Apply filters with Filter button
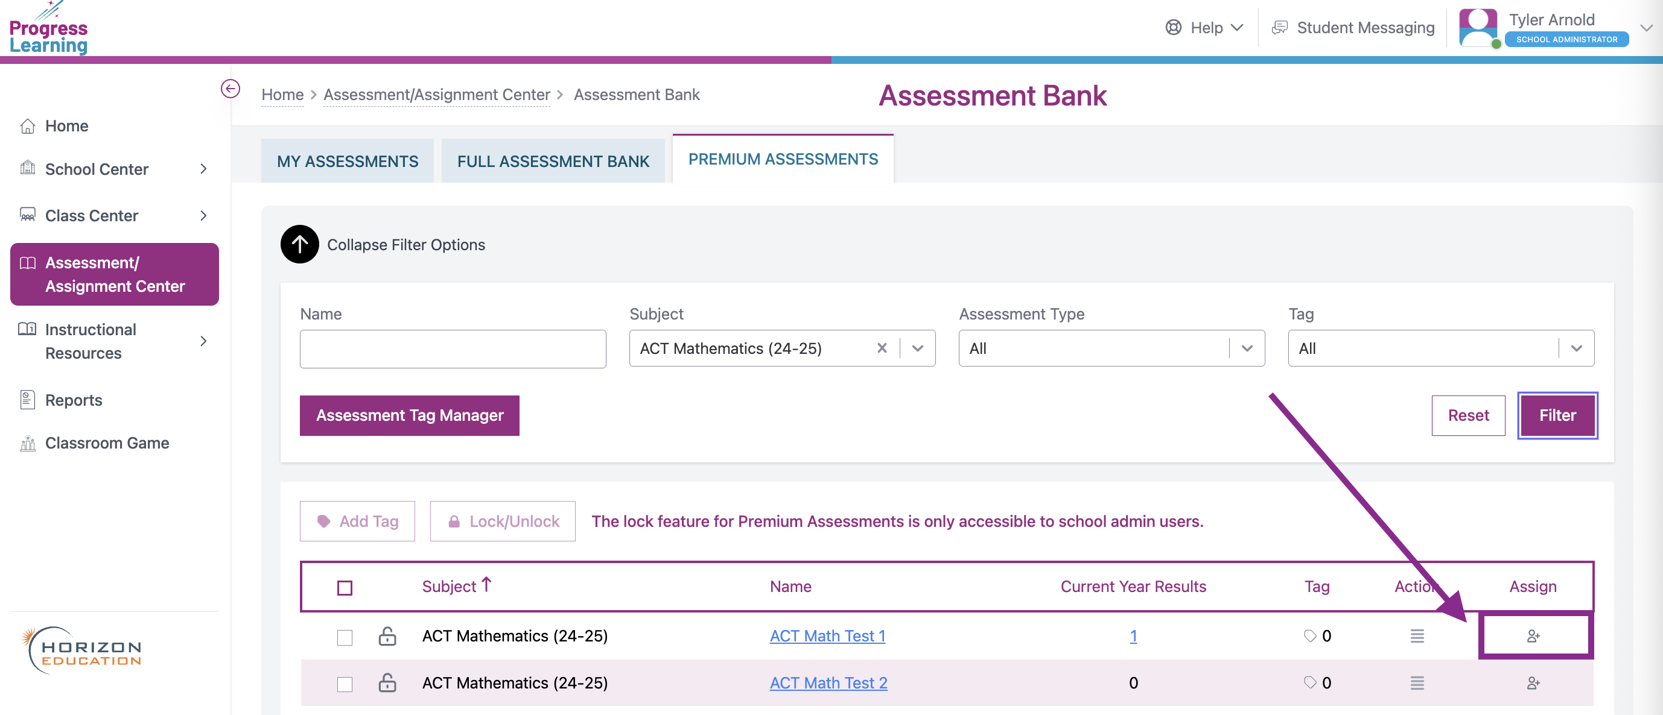1663x715 pixels. (1557, 415)
